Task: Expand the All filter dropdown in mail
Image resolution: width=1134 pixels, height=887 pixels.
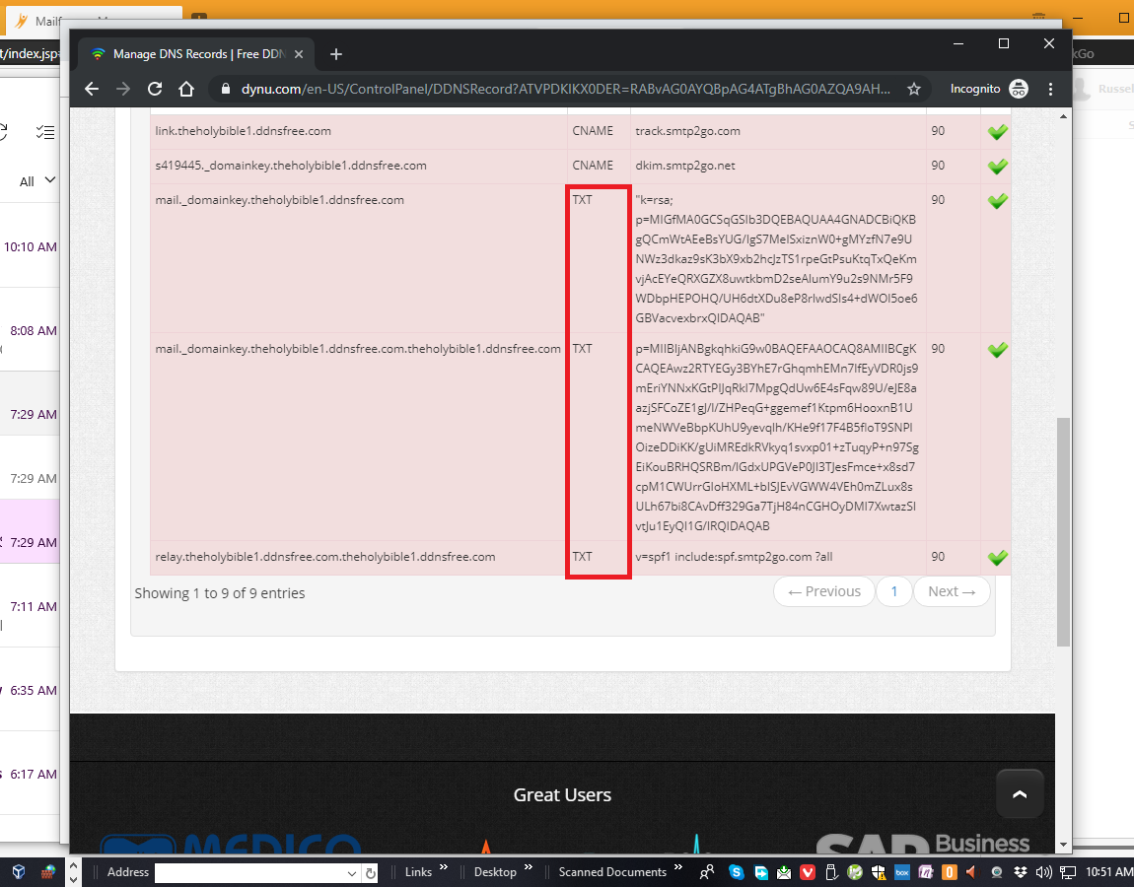Action: pyautogui.click(x=37, y=181)
